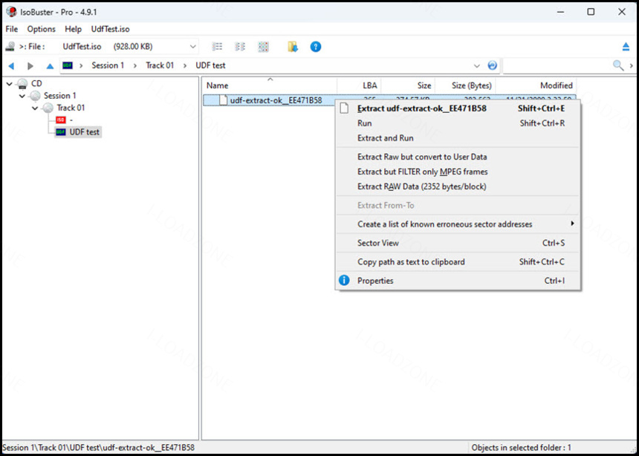639x456 pixels.
Task: Choose Extract udf-extract-ok__EE471B58 from context menu
Action: (x=458, y=108)
